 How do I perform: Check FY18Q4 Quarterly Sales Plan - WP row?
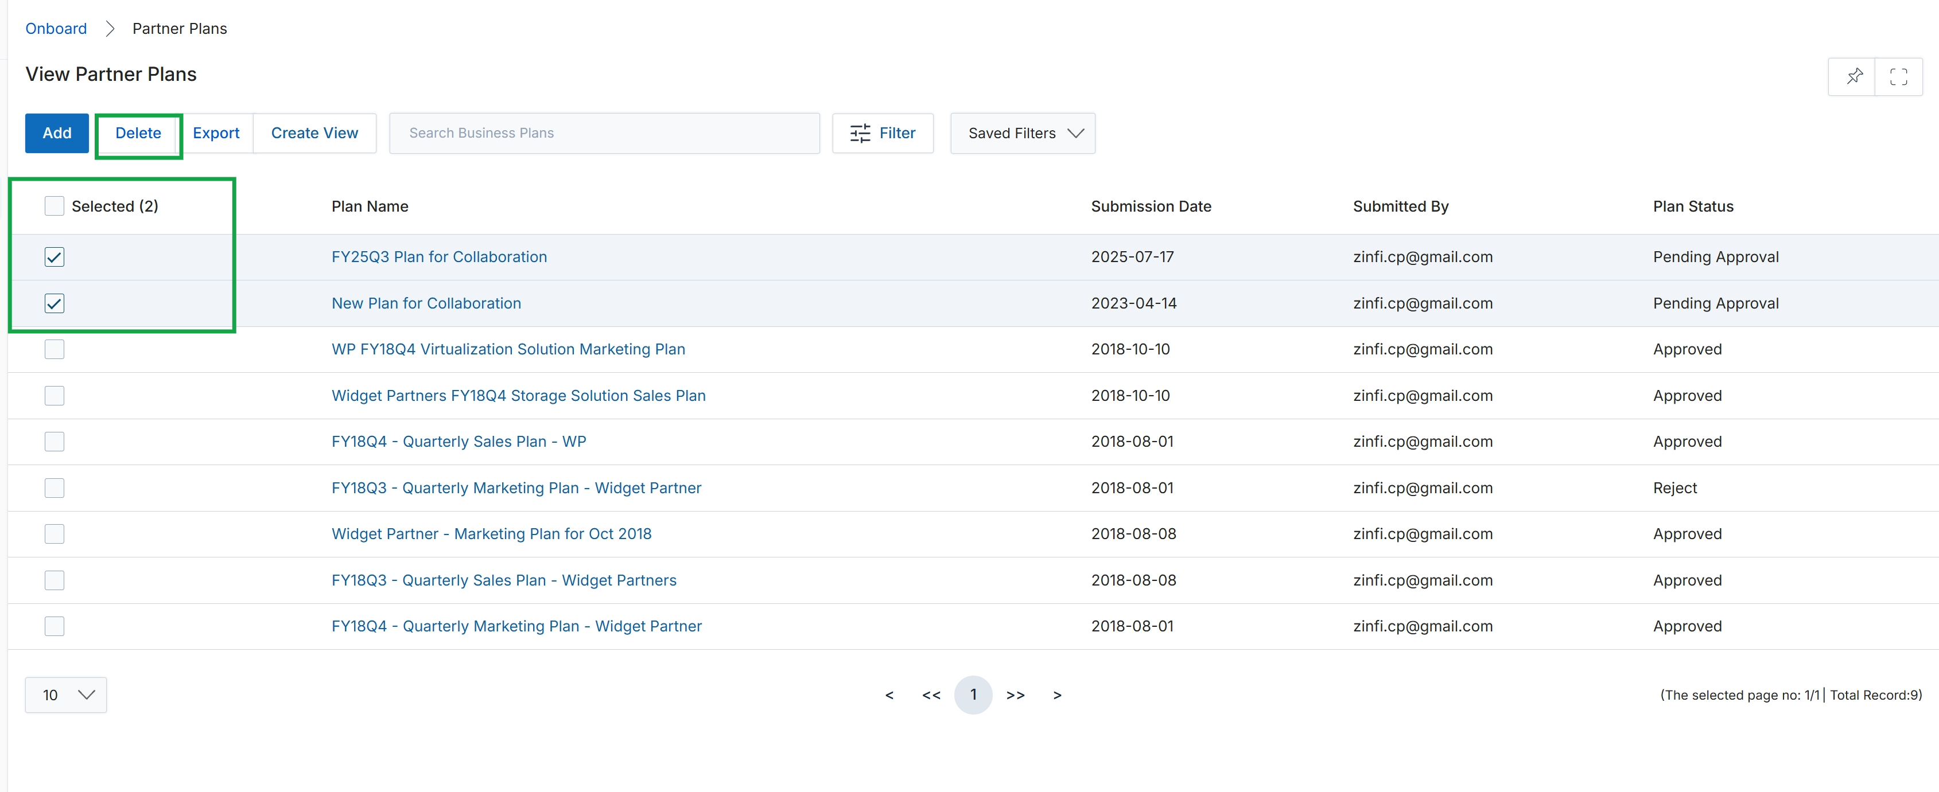coord(54,442)
